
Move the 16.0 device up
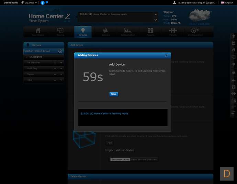coord(55,80)
